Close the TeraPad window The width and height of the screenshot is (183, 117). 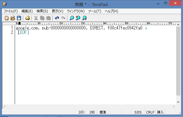tap(175, 3)
